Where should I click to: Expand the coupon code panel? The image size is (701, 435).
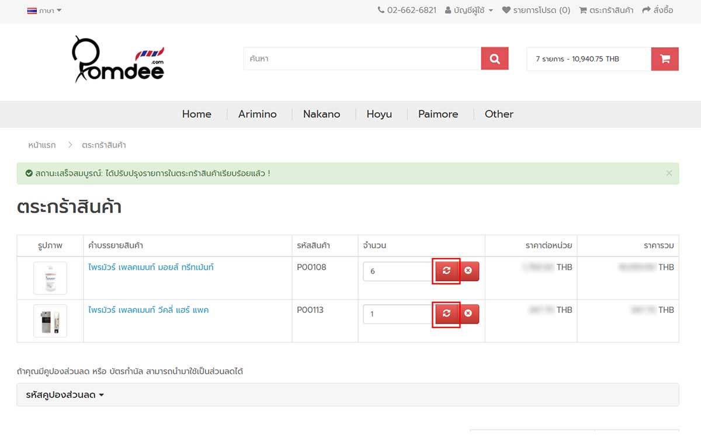[x=348, y=395]
